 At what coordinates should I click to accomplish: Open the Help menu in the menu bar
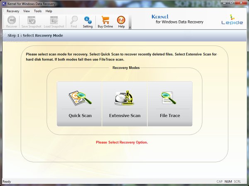49,11
